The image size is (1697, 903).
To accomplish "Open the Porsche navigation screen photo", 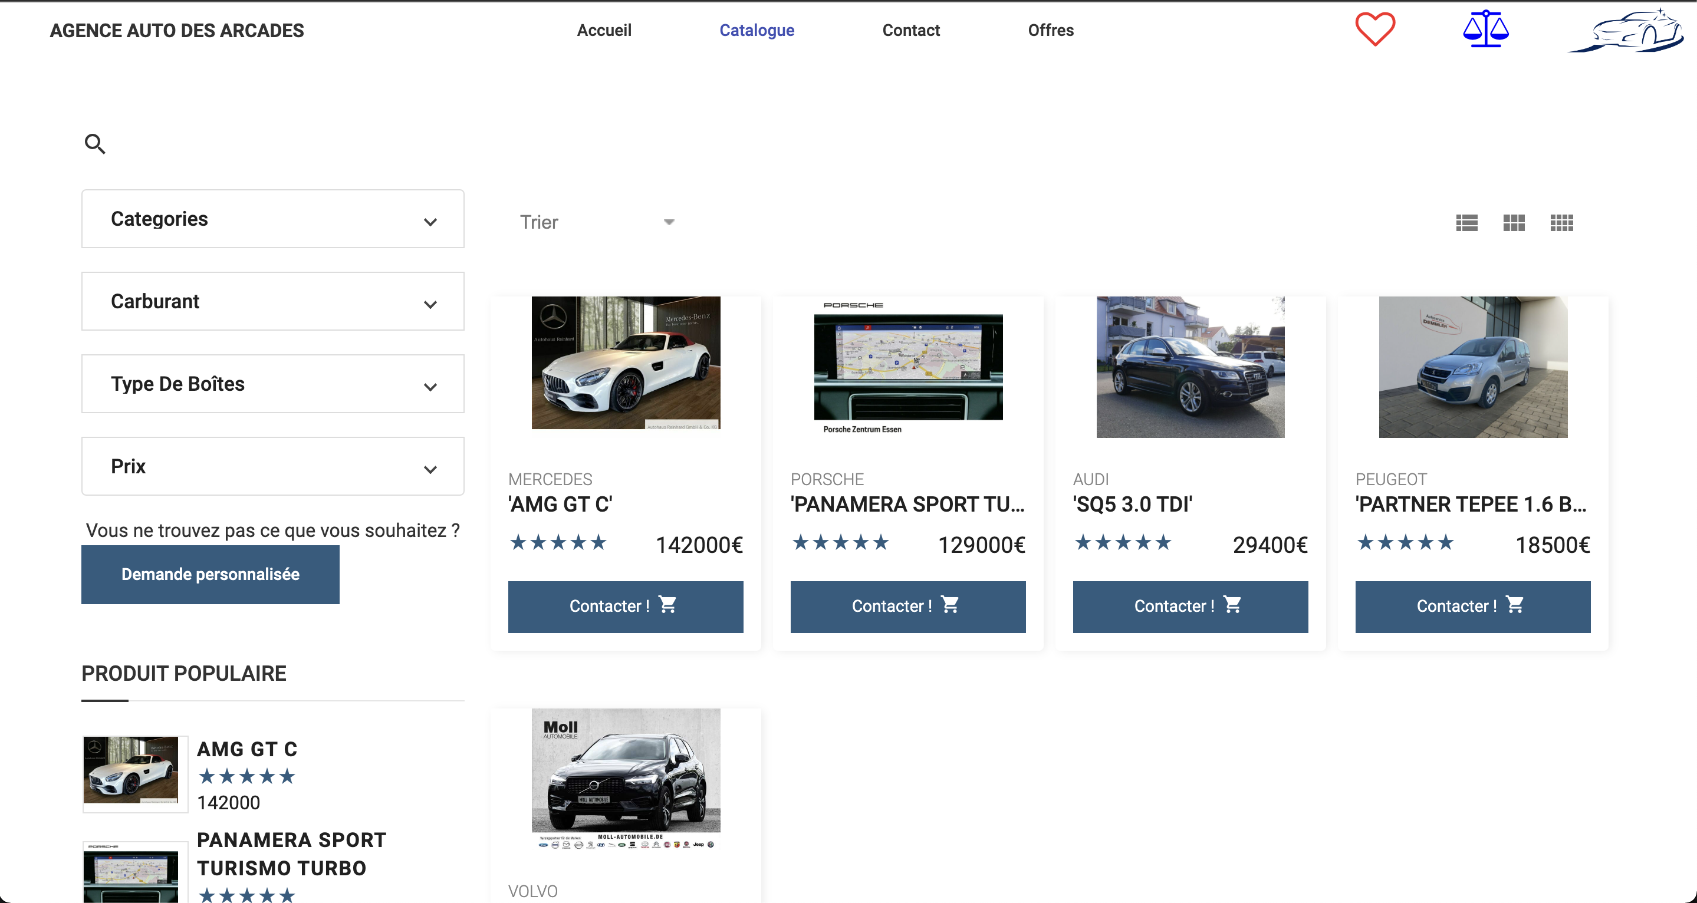I will pos(909,366).
